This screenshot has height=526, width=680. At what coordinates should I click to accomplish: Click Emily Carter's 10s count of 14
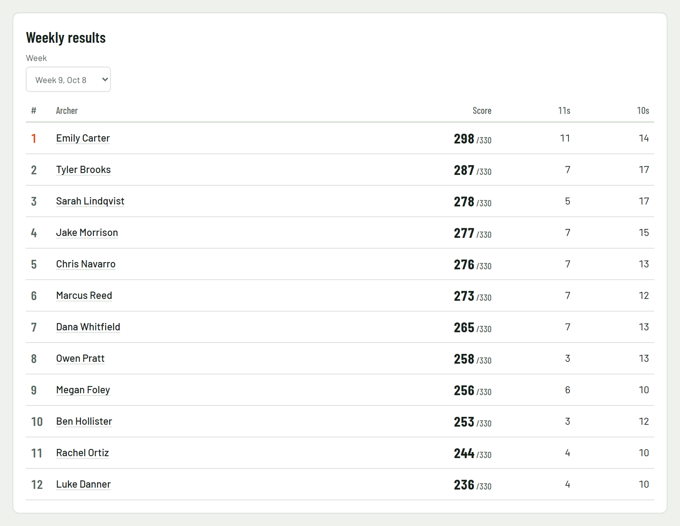tap(644, 138)
